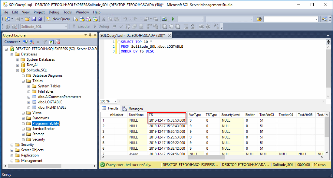Open the Tools menu

[x=68, y=12]
